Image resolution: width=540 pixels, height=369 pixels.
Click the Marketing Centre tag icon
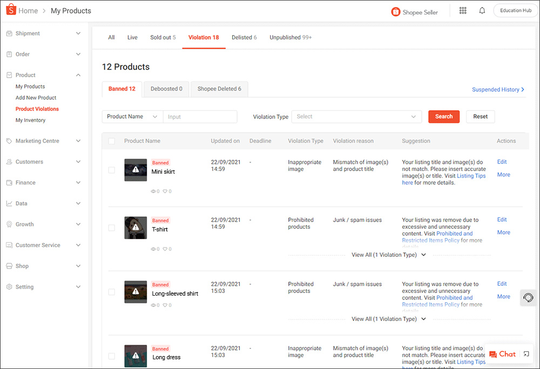(x=9, y=141)
